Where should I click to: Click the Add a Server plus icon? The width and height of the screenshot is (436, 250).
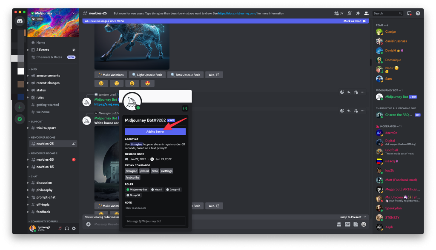pyautogui.click(x=20, y=107)
